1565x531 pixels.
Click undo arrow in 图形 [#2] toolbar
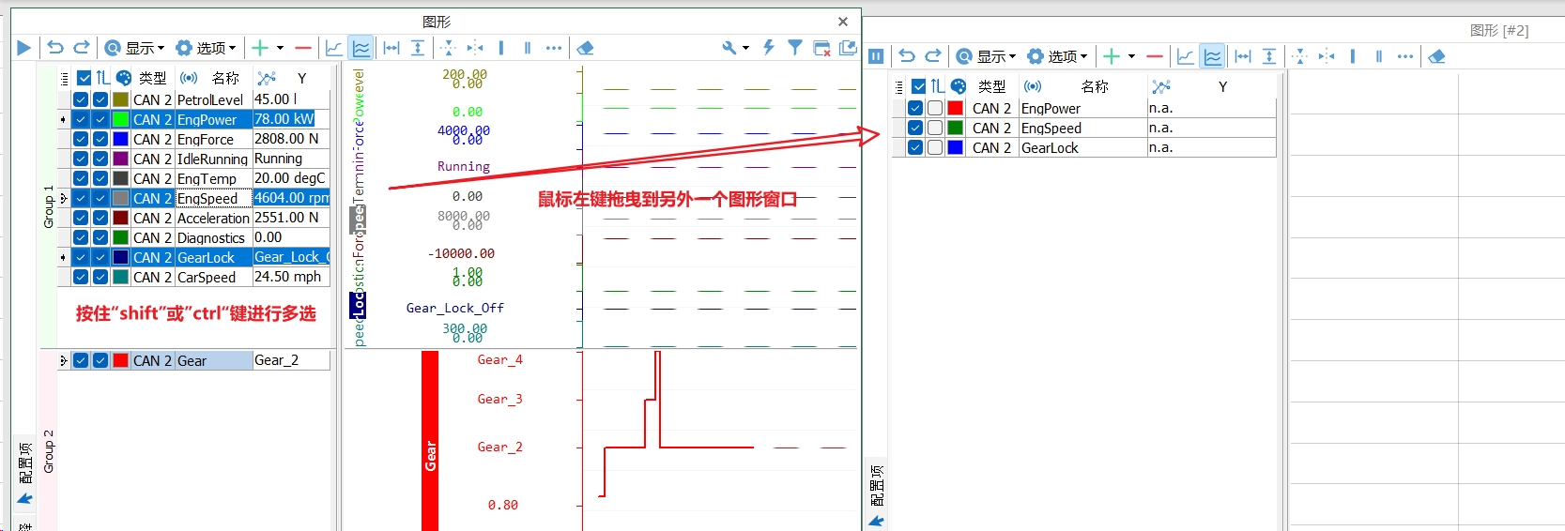point(907,56)
